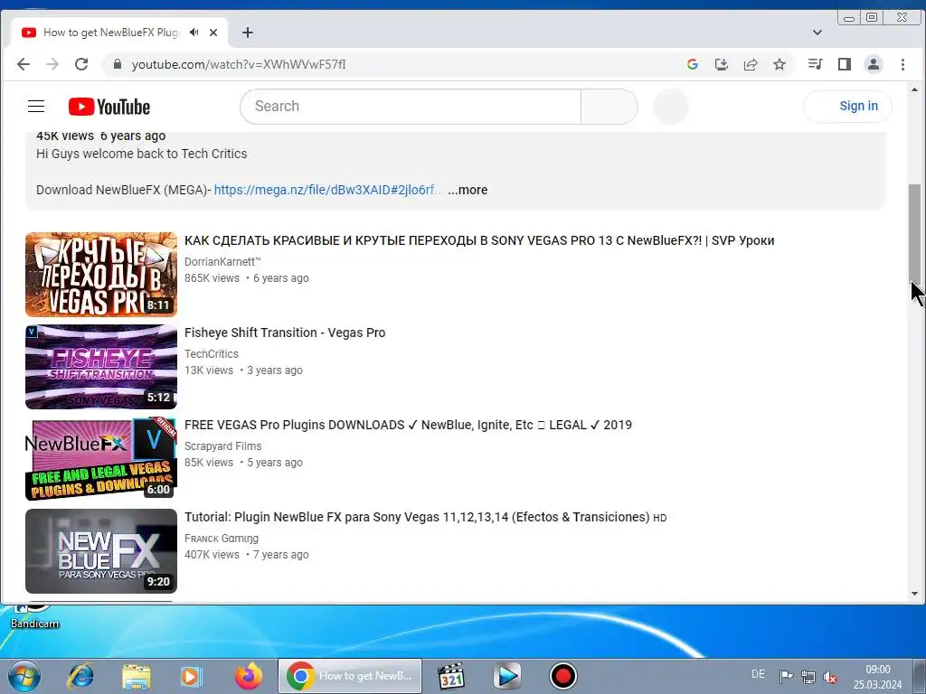Visit the Scrapyard Films channel

(x=222, y=446)
